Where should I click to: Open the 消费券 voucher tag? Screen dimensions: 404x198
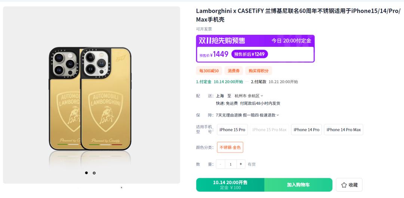[233, 71]
